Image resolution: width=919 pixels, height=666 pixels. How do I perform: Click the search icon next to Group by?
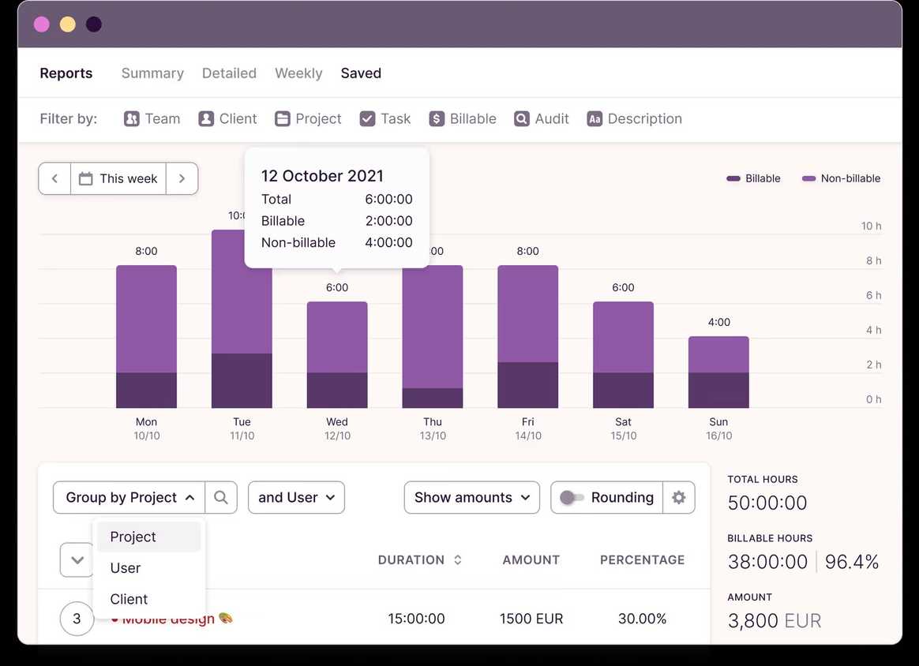pyautogui.click(x=221, y=497)
